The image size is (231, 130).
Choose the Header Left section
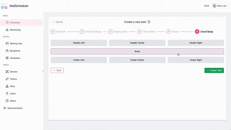[x=79, y=43]
